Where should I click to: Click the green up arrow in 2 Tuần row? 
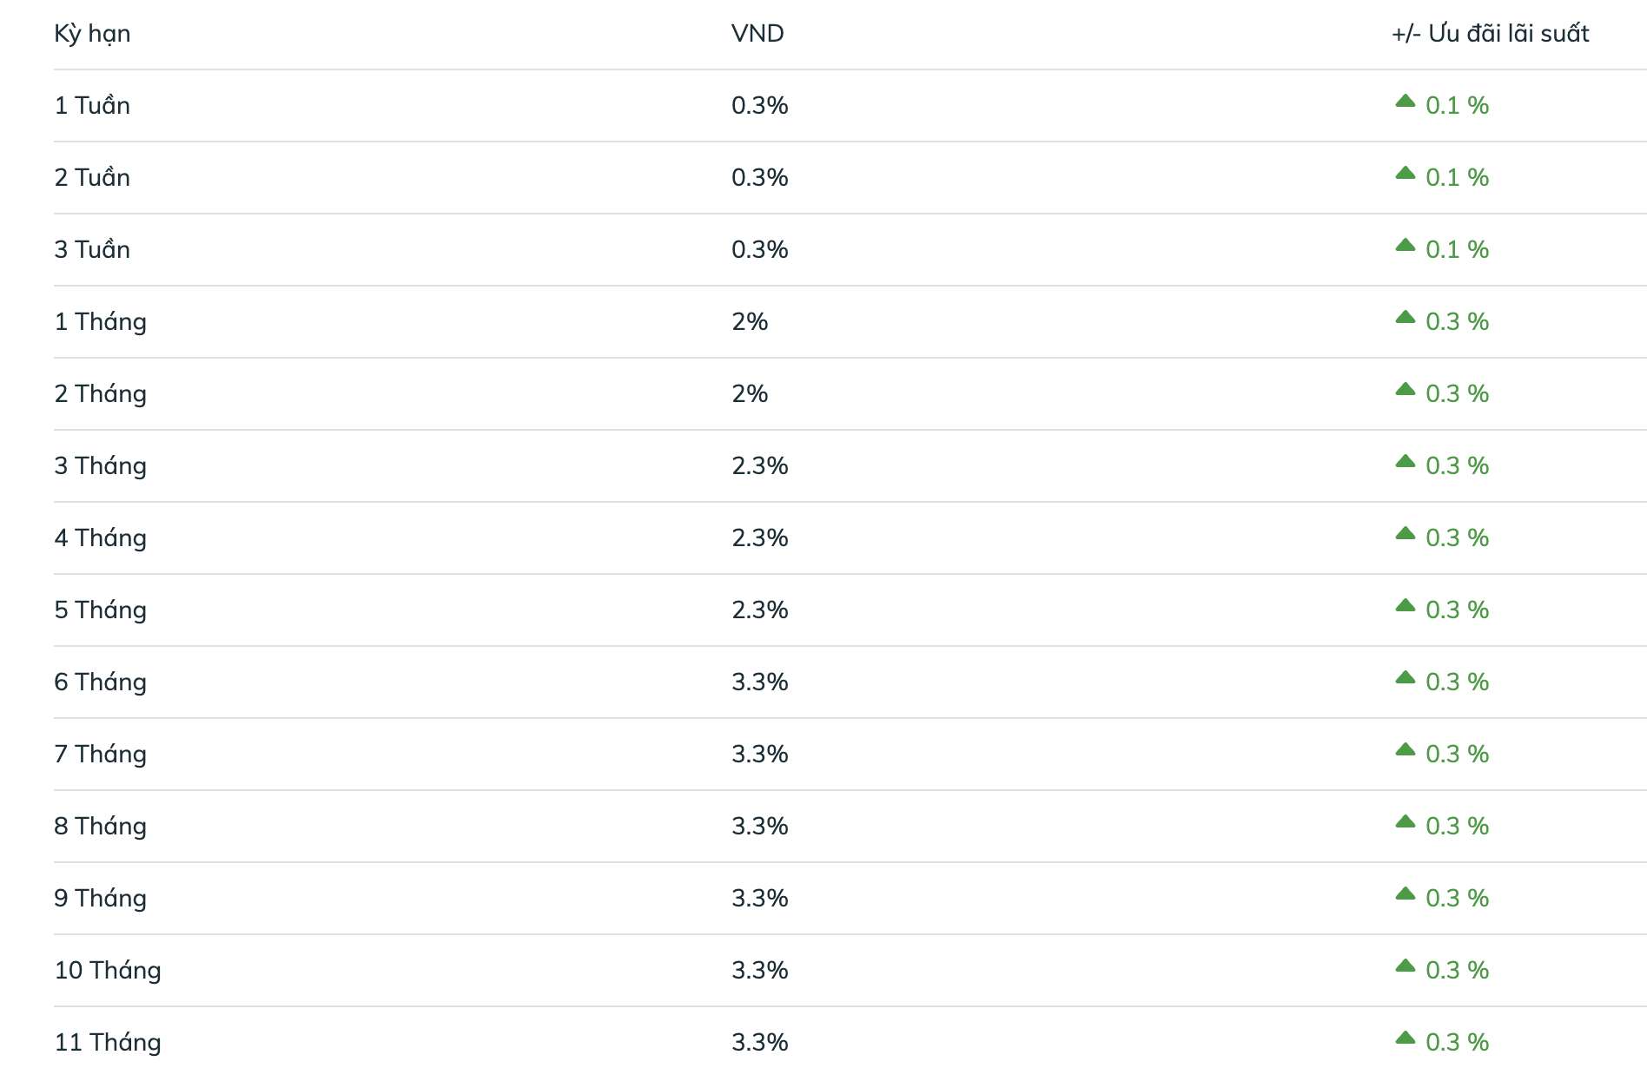pos(1405,173)
